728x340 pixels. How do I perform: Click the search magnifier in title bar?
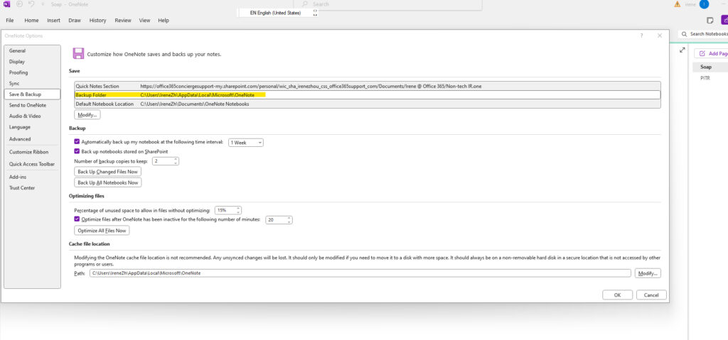tap(305, 4)
